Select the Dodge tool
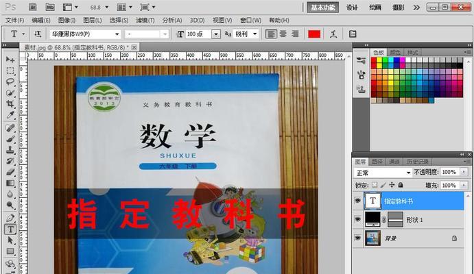This screenshot has width=474, height=274. tap(10, 206)
